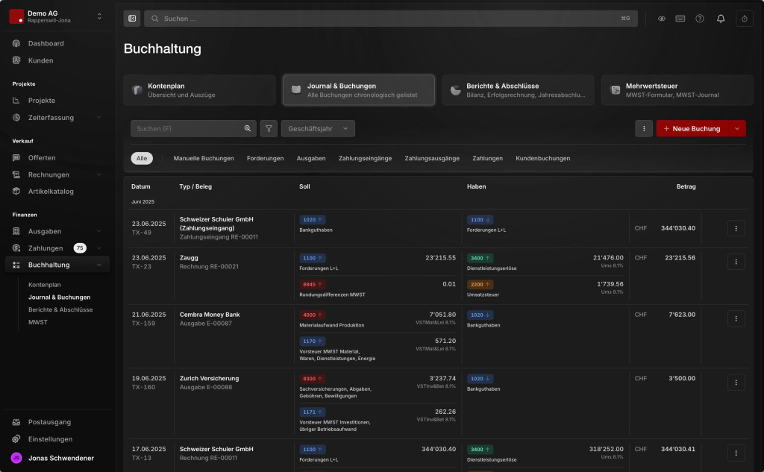Go to Kunden in sidebar
This screenshot has width=764, height=472.
coord(40,60)
